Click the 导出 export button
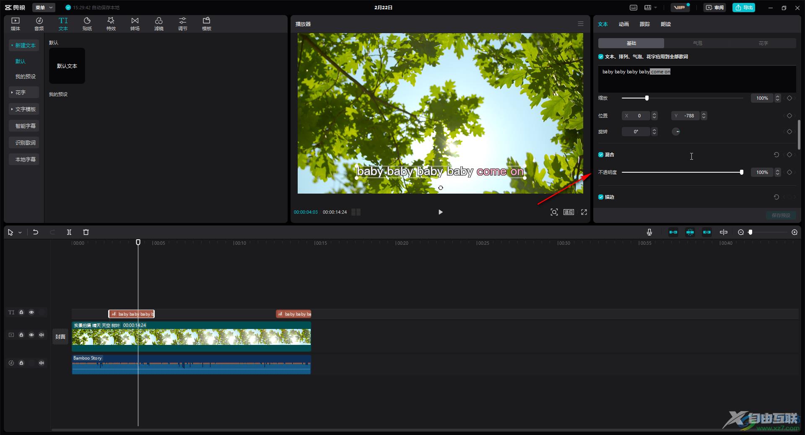This screenshot has height=435, width=805. (744, 8)
